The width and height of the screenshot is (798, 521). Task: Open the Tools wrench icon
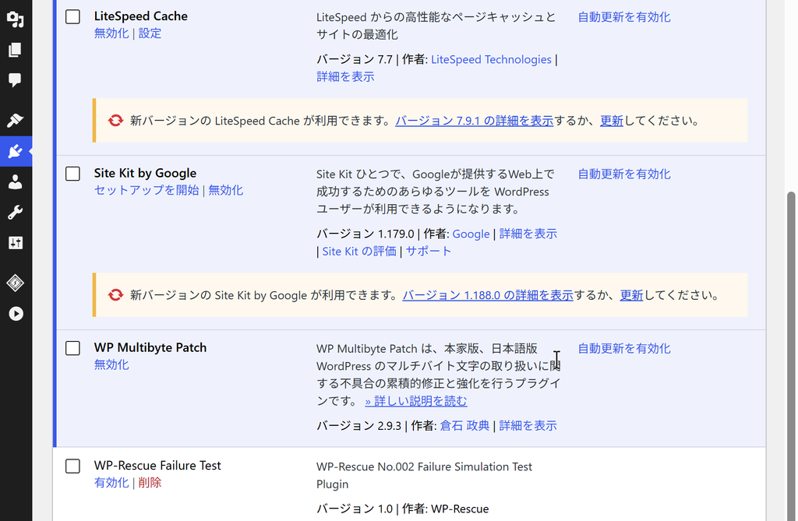coord(16,212)
